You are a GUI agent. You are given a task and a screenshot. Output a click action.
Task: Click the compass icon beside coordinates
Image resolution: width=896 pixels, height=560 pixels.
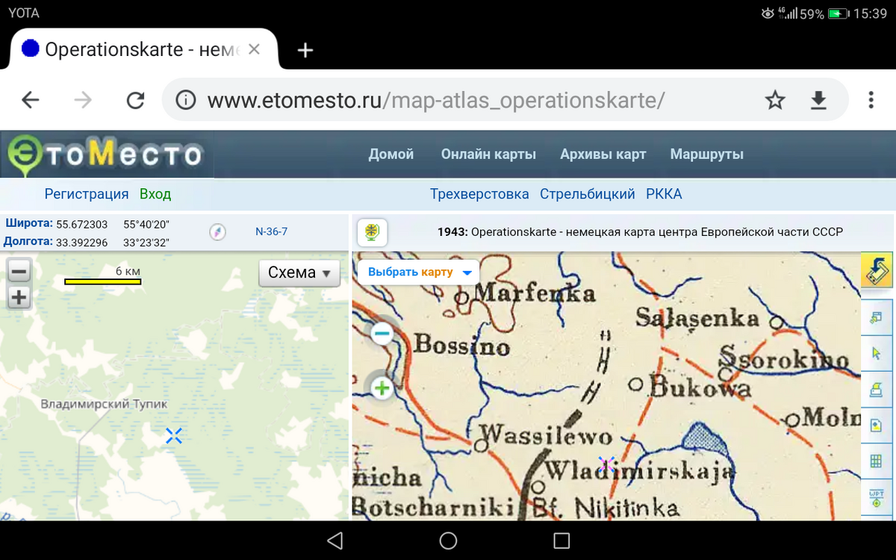pyautogui.click(x=217, y=232)
